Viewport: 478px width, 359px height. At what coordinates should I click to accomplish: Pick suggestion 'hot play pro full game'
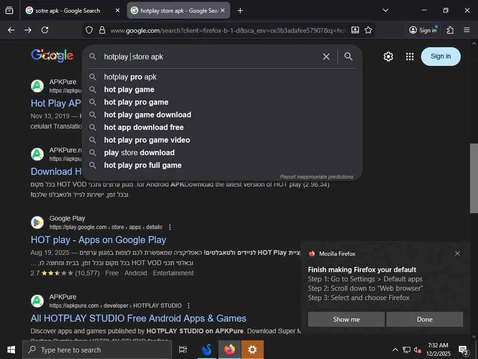coord(222,165)
